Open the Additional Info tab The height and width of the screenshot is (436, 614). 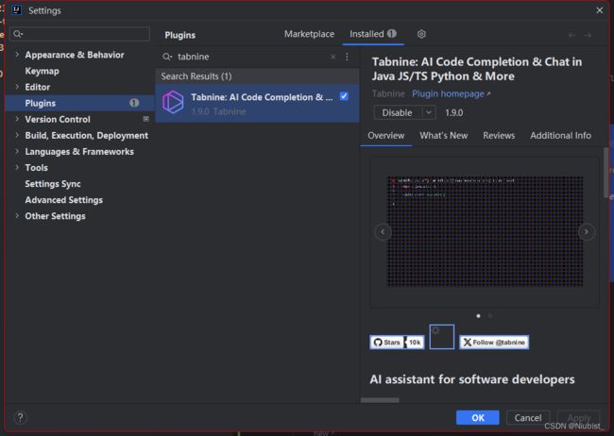click(561, 135)
